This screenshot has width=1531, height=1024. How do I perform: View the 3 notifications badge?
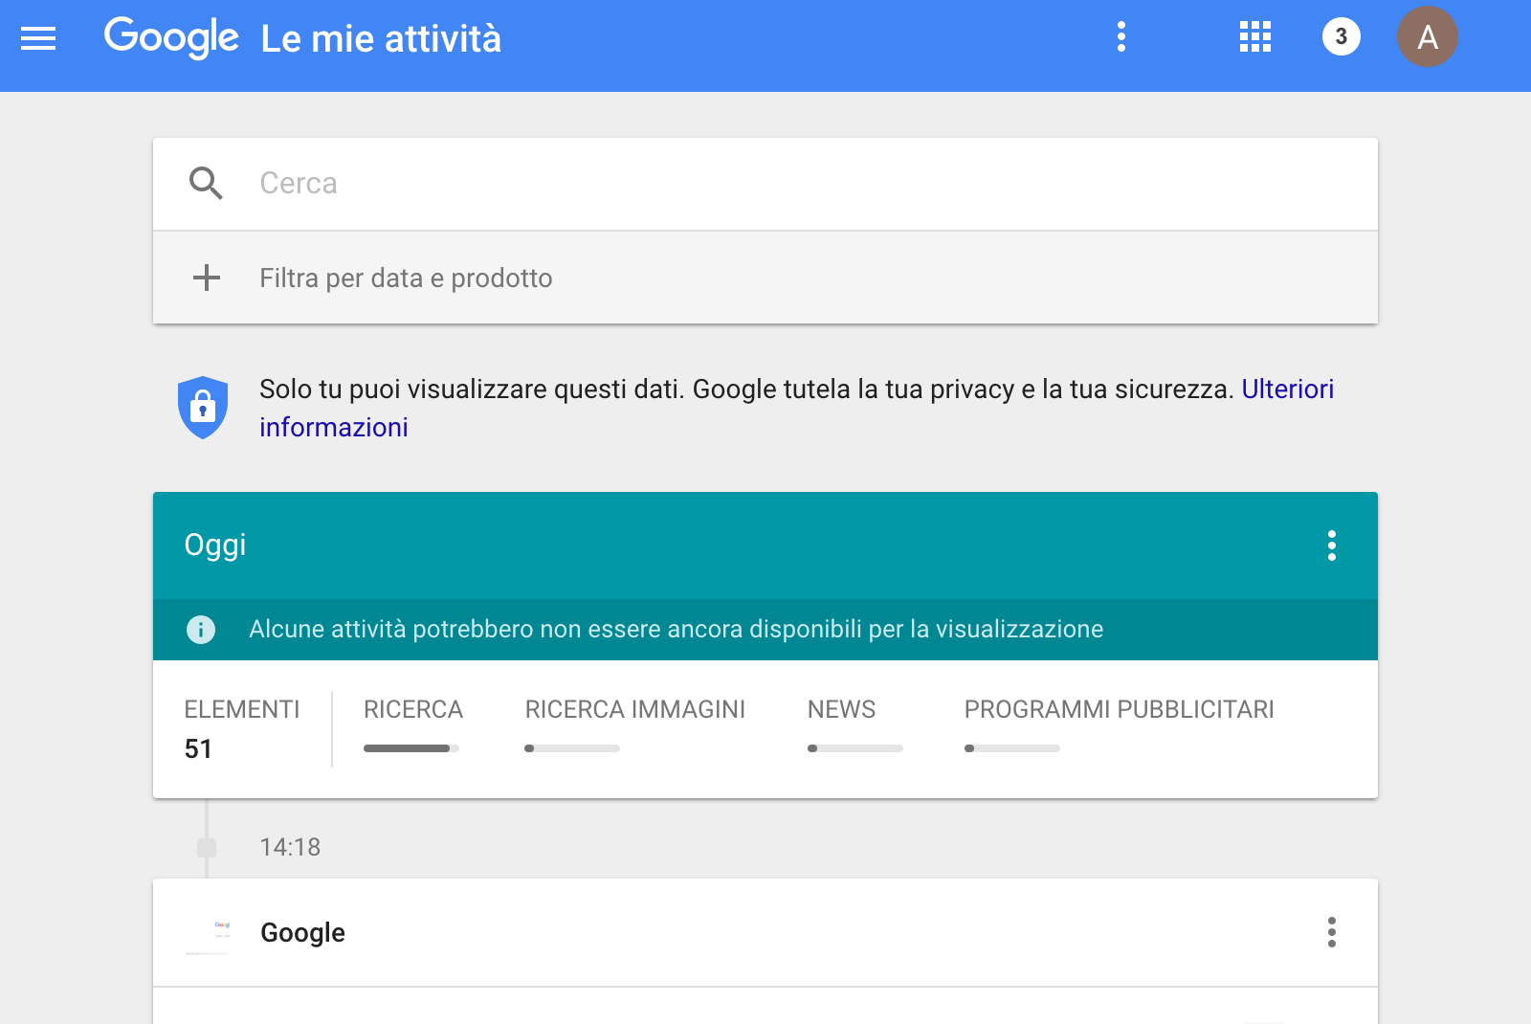point(1341,37)
